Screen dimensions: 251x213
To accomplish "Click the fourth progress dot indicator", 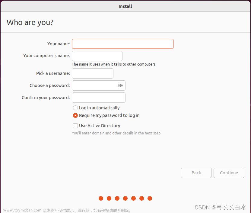I will (x=125, y=198).
